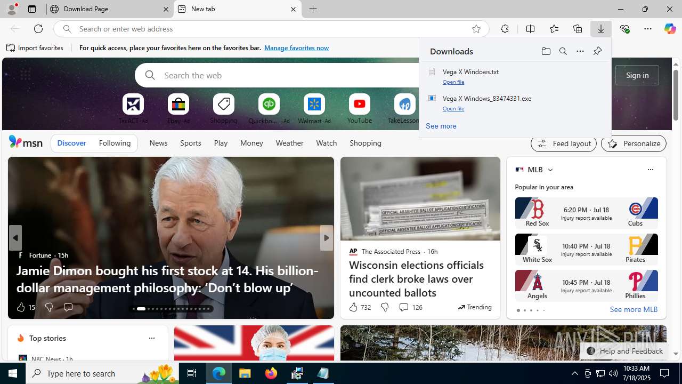
Task: Open the News category
Action: (158, 143)
